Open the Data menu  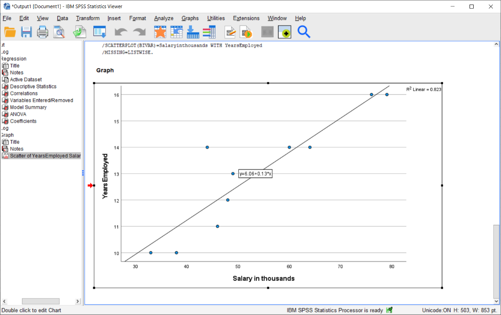(62, 18)
